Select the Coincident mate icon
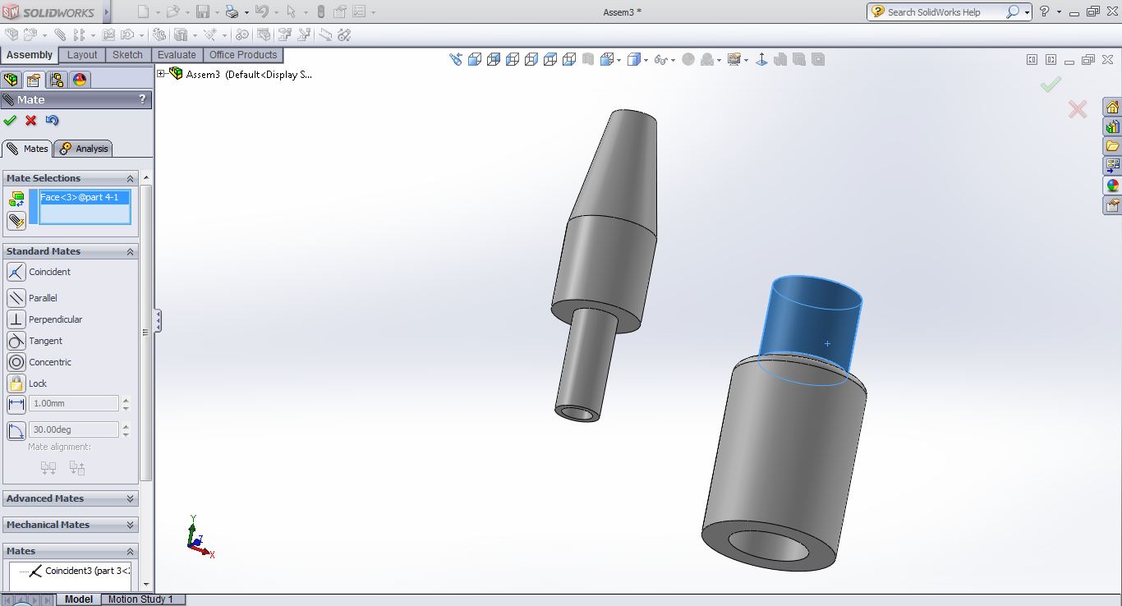The image size is (1122, 606). [16, 272]
